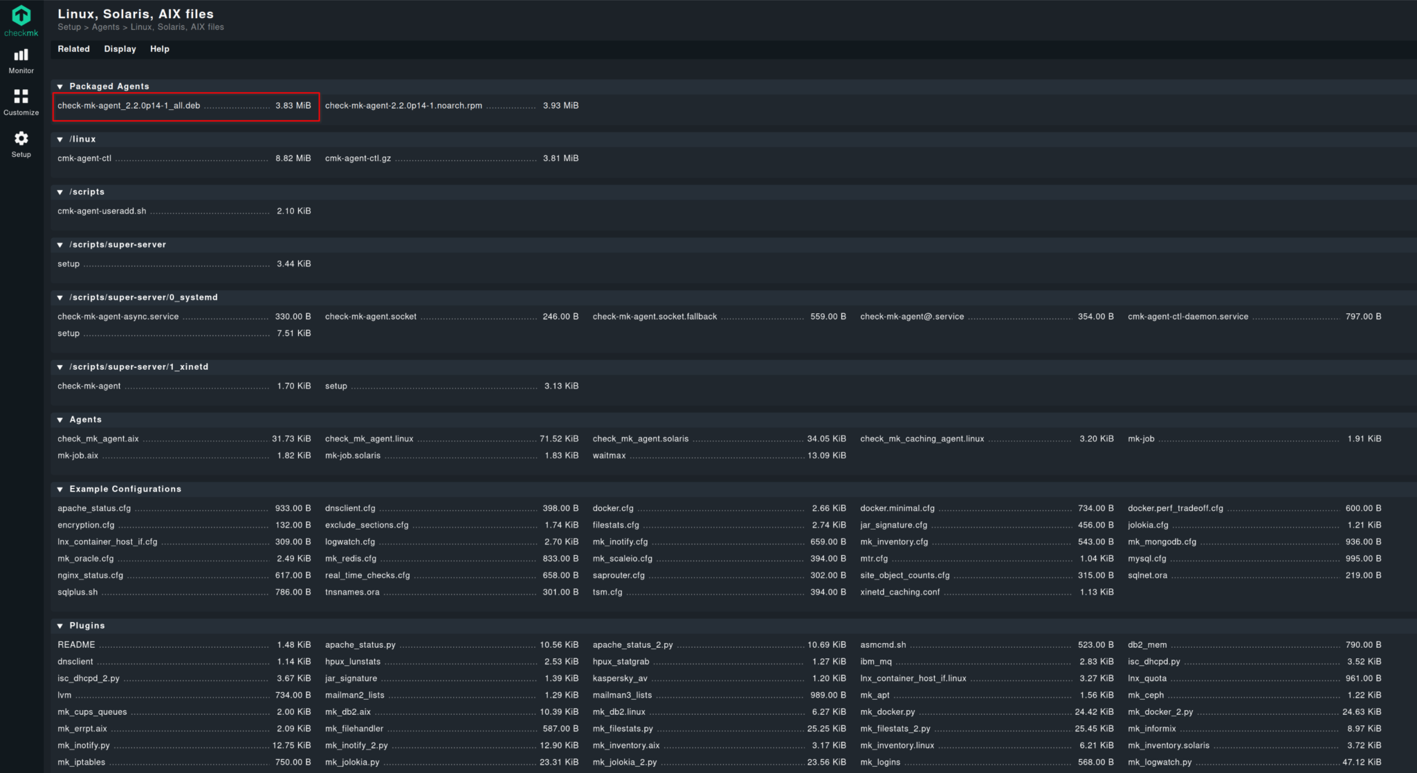
Task: Collapse the Example Configurations section
Action: pyautogui.click(x=60, y=490)
